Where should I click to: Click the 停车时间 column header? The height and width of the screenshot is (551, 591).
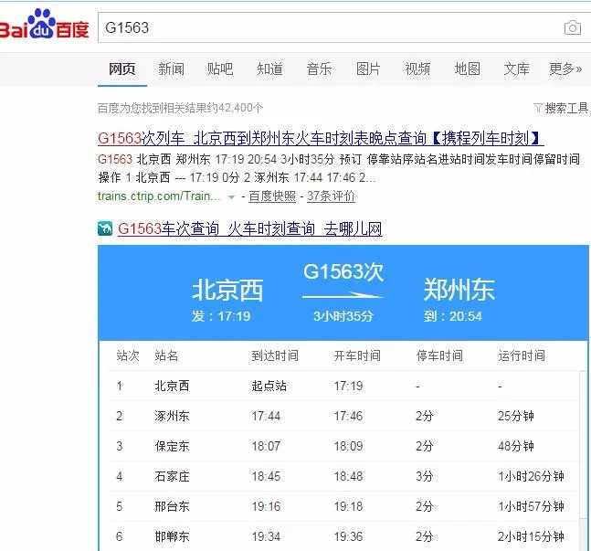pos(439,355)
